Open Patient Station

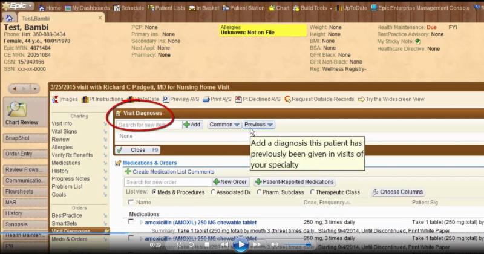click(x=244, y=8)
